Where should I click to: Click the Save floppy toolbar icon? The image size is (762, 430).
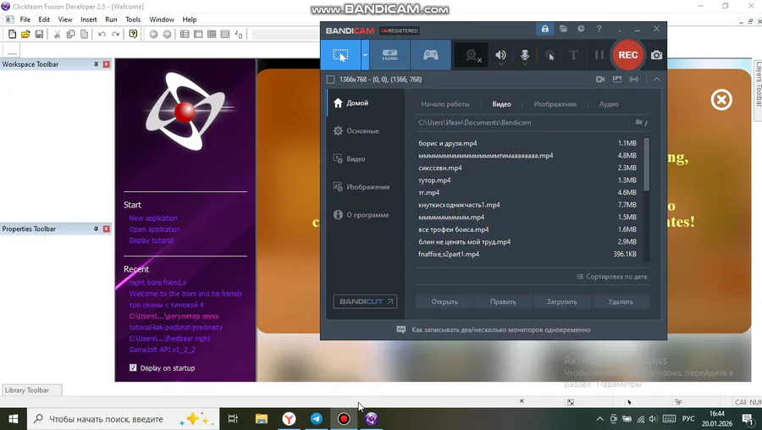coord(39,34)
